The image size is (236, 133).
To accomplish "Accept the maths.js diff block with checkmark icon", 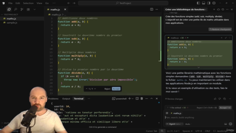I will pos(226,38).
